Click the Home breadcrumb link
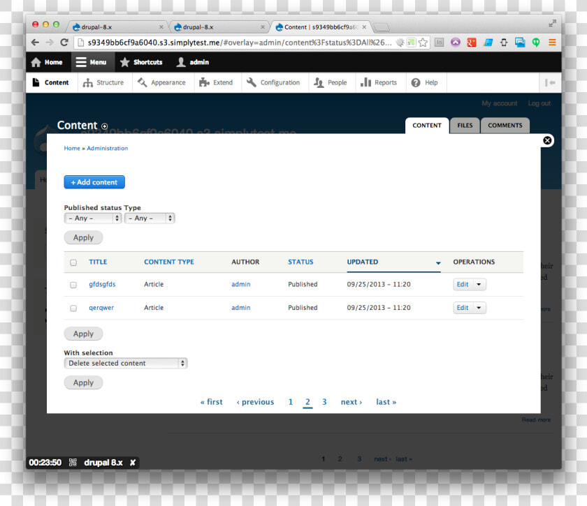Image resolution: width=587 pixels, height=506 pixels. pyautogui.click(x=72, y=148)
